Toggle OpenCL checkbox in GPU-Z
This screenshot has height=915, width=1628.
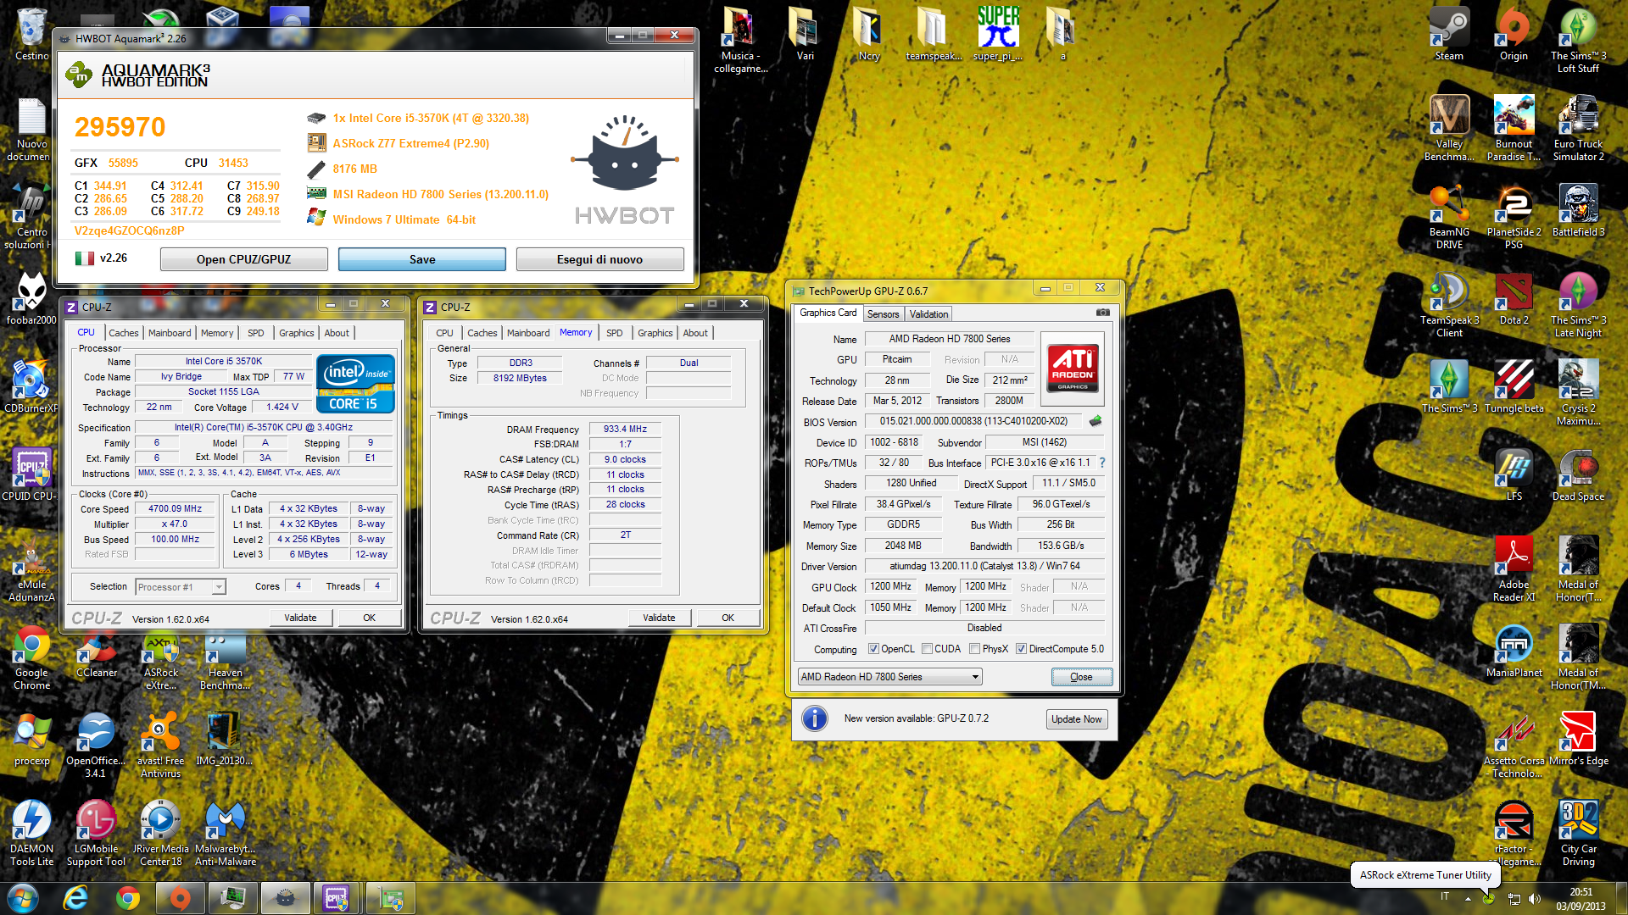[x=873, y=649]
